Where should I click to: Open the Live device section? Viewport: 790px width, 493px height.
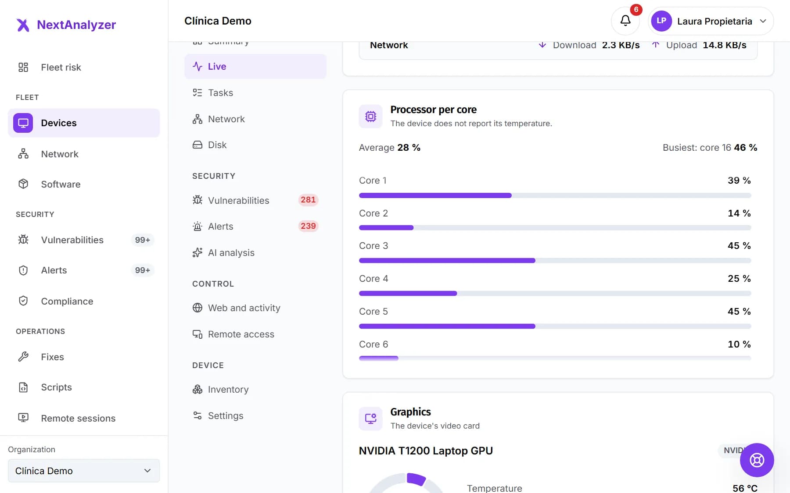click(255, 66)
